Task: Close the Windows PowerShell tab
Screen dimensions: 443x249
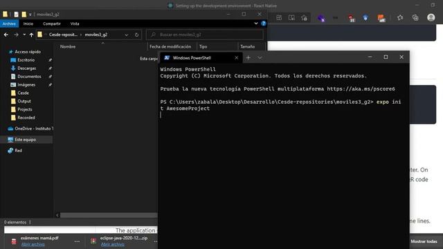Action: (237, 57)
